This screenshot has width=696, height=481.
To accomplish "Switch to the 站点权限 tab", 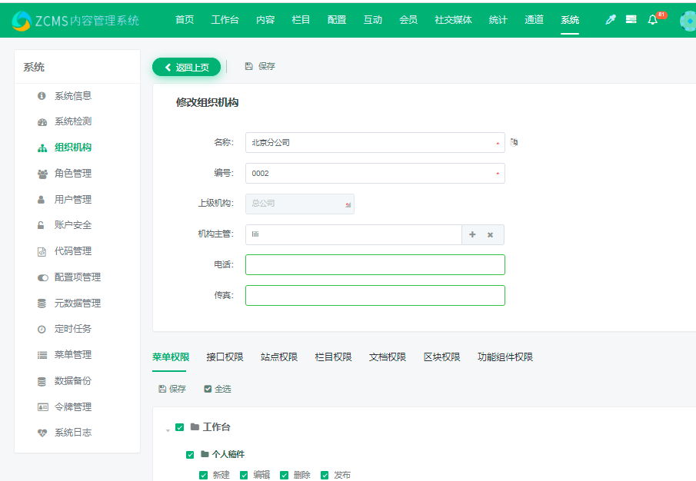I will (279, 357).
